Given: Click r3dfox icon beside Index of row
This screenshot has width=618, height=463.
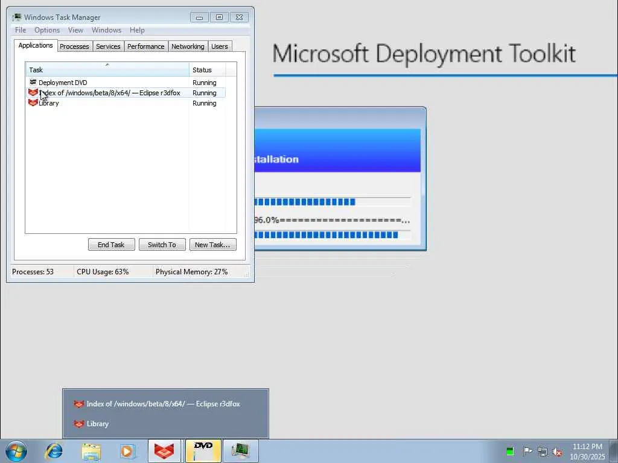Looking at the screenshot, I should coord(33,92).
